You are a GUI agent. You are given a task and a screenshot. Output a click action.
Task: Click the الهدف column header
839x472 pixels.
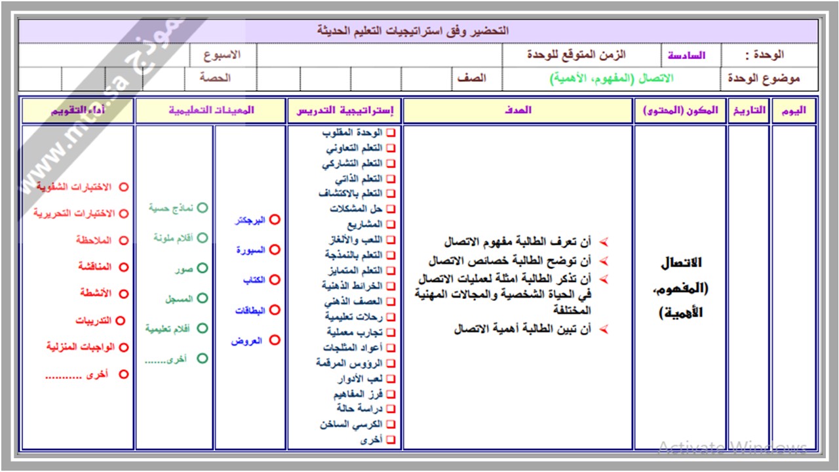tap(518, 111)
